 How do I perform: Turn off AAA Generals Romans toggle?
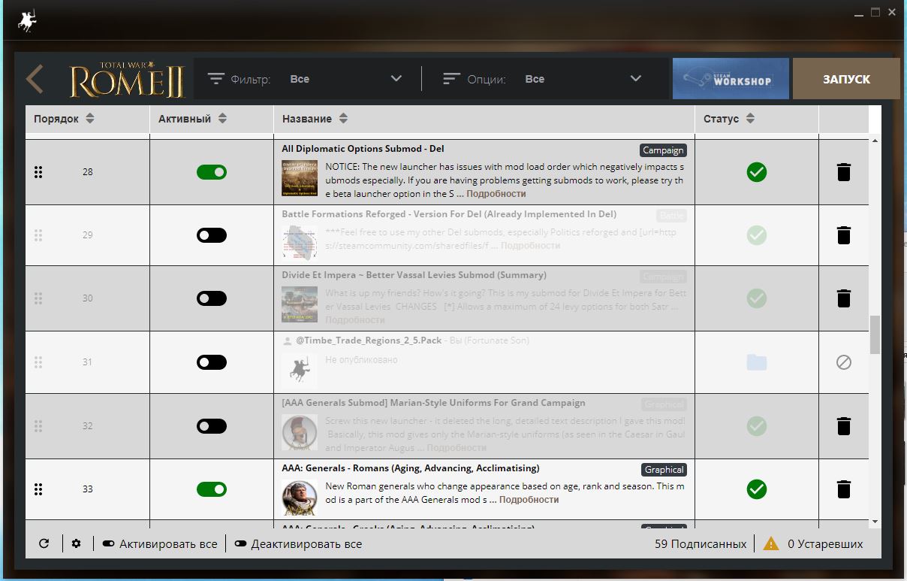click(212, 489)
